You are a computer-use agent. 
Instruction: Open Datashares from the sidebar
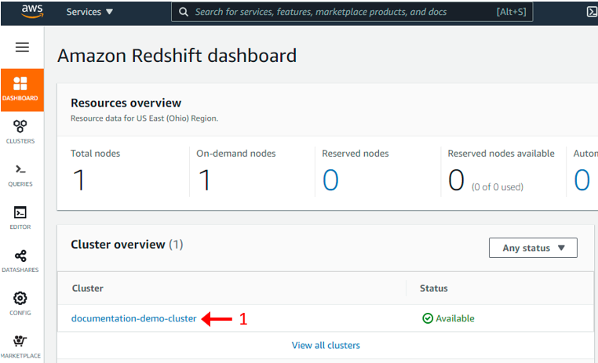pos(20,260)
